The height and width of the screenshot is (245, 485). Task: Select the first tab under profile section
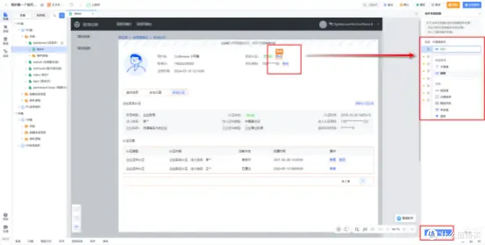[132, 92]
